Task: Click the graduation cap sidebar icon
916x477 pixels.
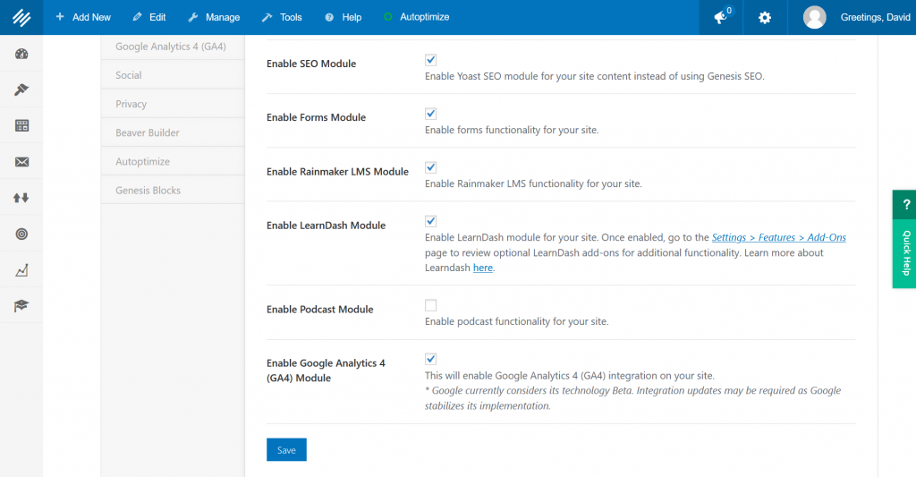Action: [21, 305]
